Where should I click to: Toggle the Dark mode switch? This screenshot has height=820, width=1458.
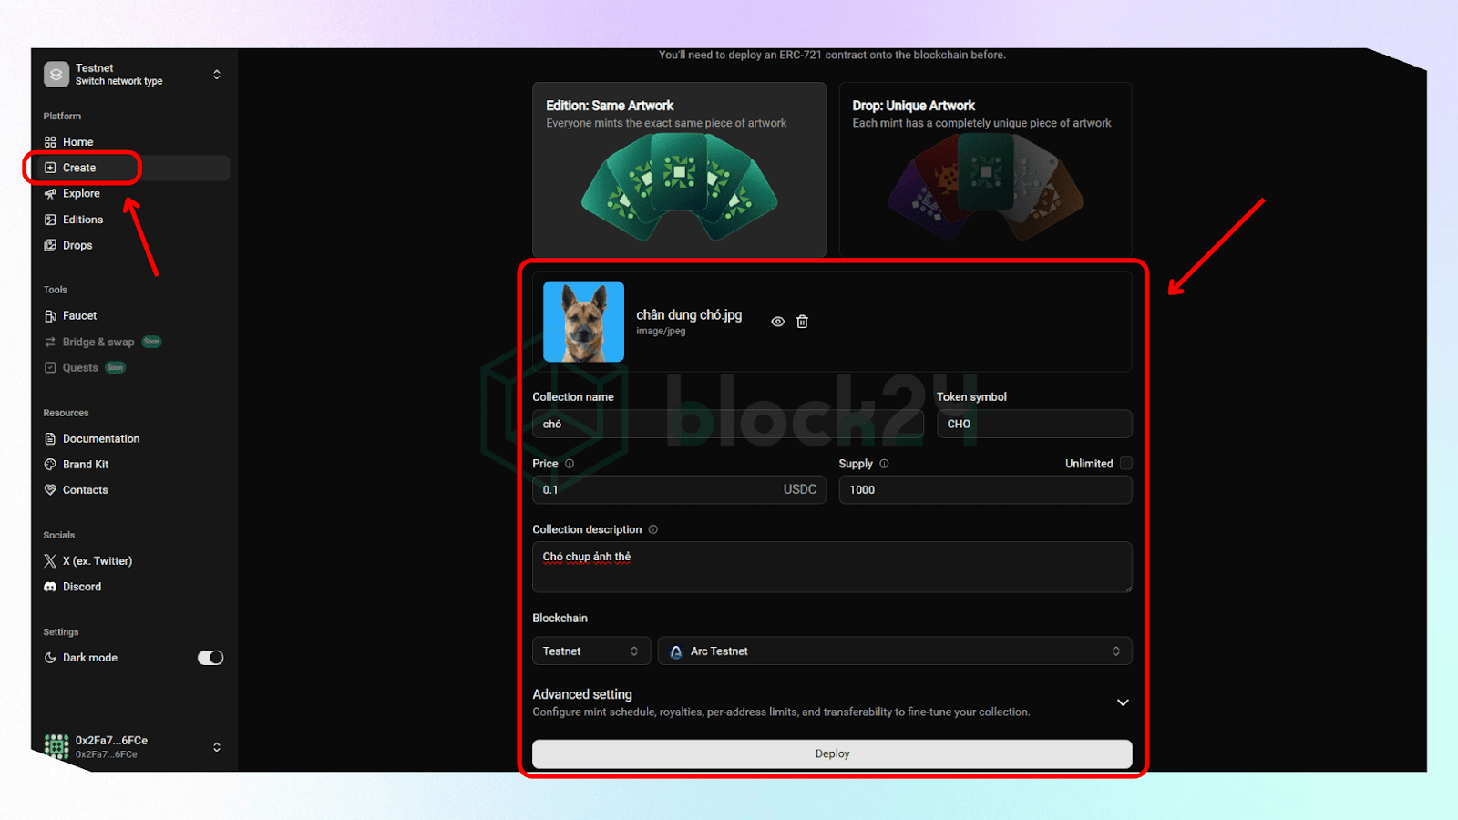click(x=210, y=658)
